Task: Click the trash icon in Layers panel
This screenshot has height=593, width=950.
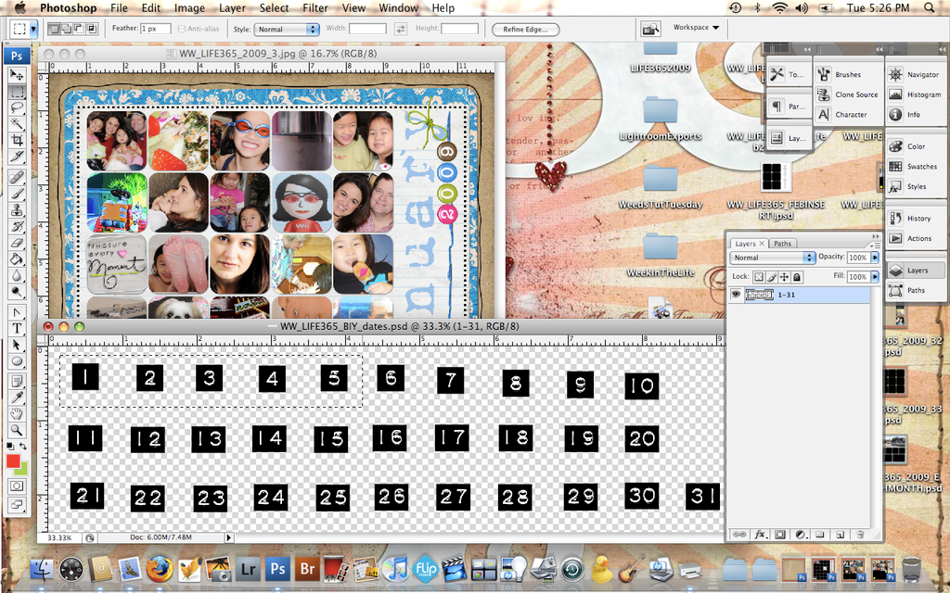Action: [x=860, y=535]
